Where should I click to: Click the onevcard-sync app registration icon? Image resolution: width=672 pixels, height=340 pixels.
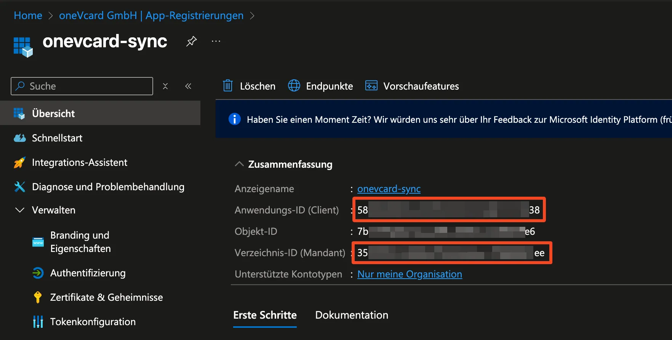[x=23, y=47]
